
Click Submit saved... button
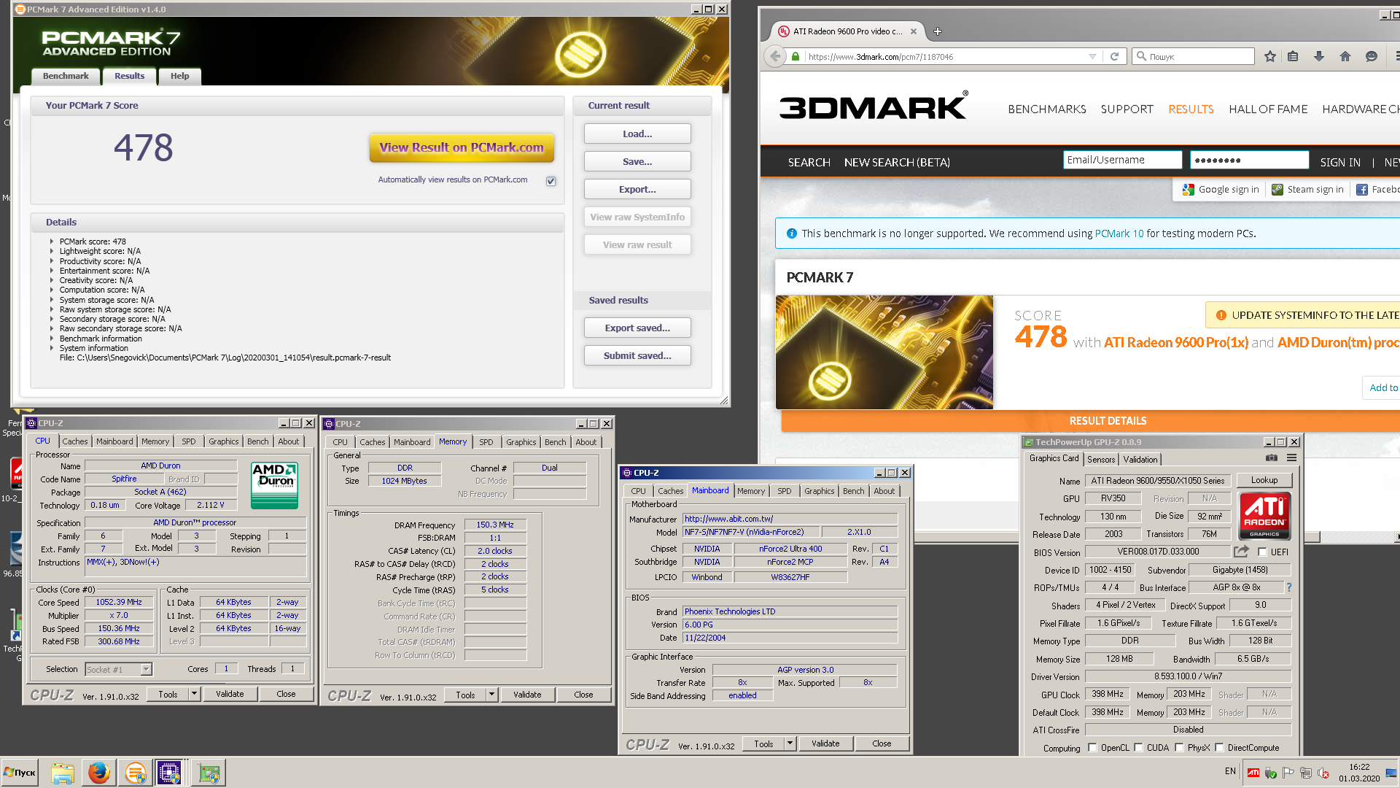coord(637,355)
